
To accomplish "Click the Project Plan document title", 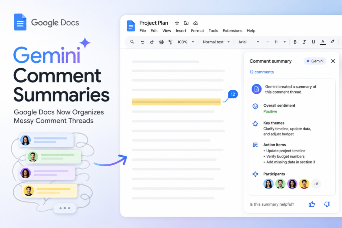I will [154, 23].
